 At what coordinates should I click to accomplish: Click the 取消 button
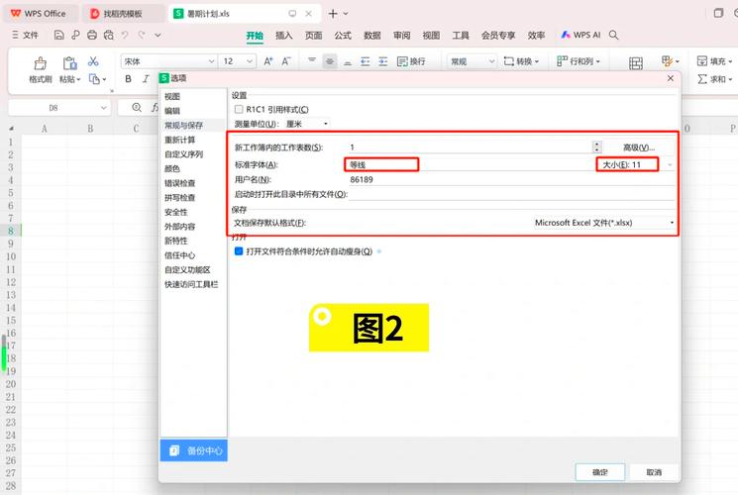(x=654, y=472)
